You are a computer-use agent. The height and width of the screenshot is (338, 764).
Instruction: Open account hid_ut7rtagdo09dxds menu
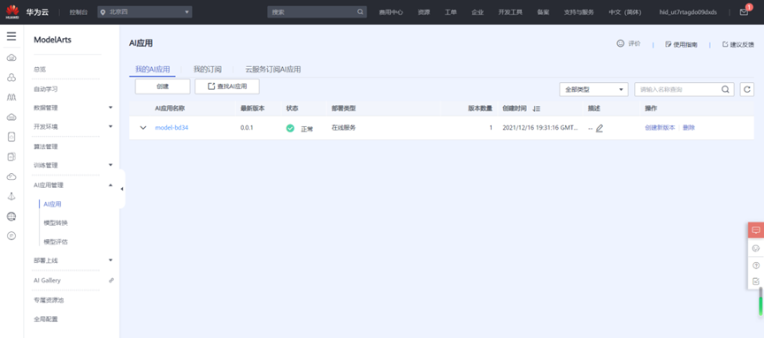click(x=688, y=12)
